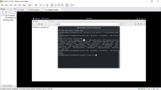Open the VMware Edit menu

pyautogui.click(x=7, y=5)
